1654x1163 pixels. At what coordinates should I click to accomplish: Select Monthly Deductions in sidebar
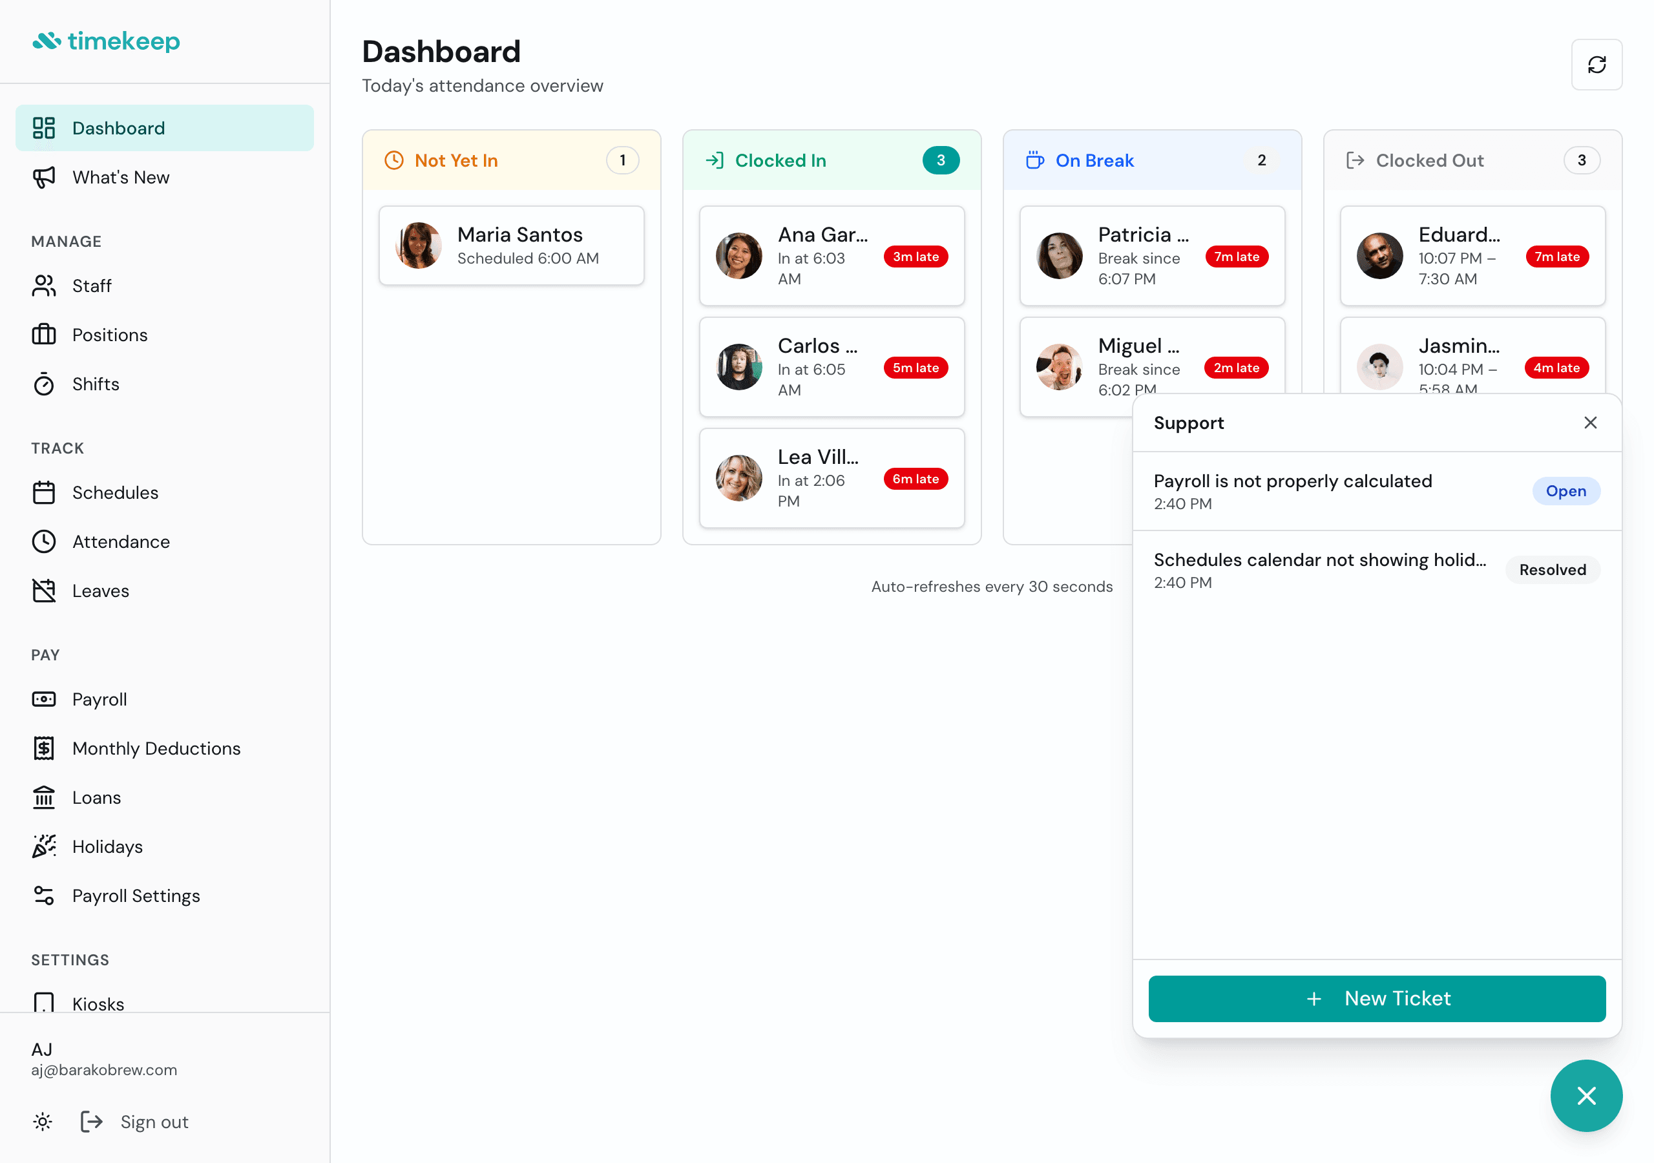coord(156,749)
